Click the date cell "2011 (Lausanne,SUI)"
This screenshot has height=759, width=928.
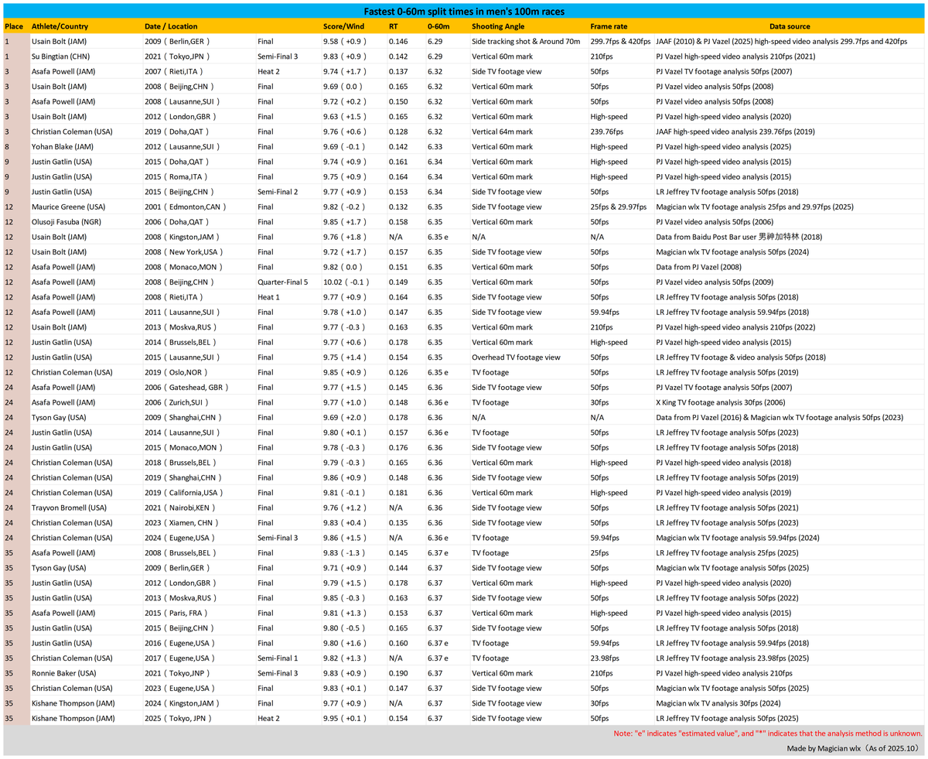click(x=182, y=312)
